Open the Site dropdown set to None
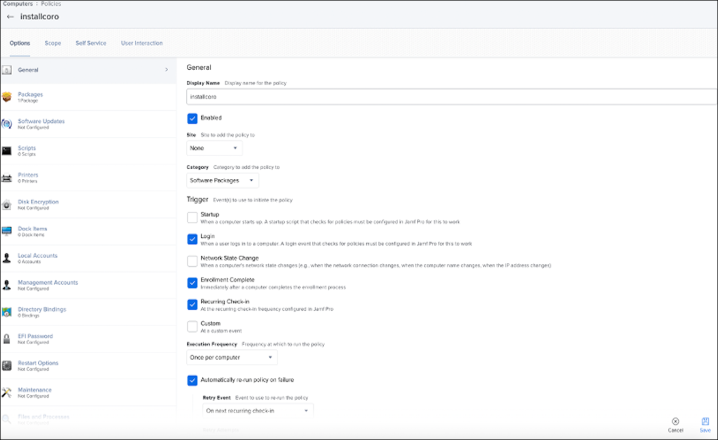 (214, 148)
